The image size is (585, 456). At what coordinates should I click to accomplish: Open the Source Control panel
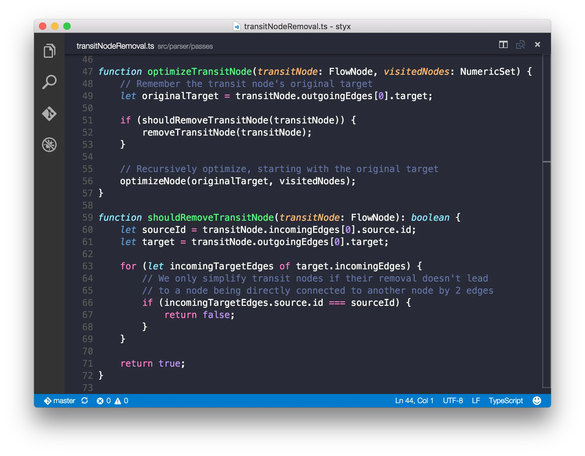tap(49, 113)
